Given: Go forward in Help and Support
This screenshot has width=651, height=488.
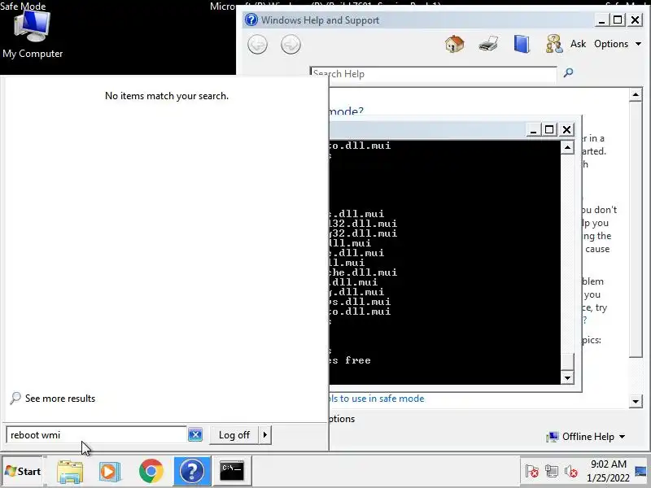Looking at the screenshot, I should [291, 45].
